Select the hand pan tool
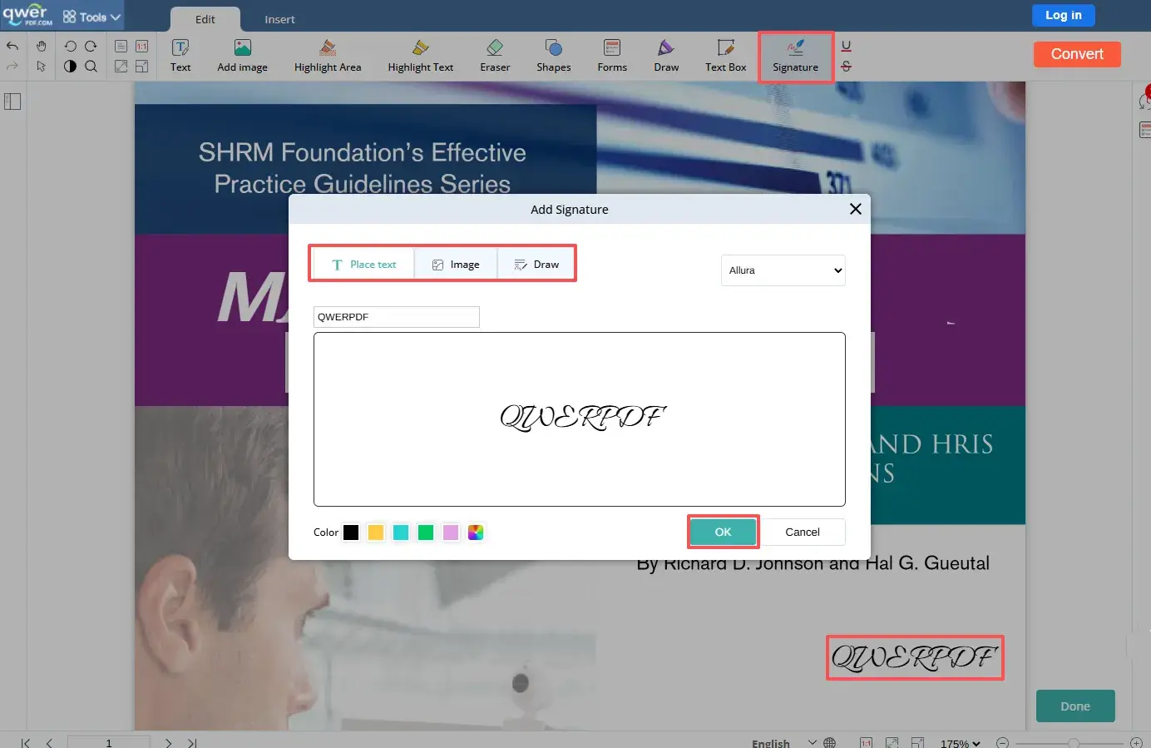This screenshot has height=748, width=1151. pos(41,47)
